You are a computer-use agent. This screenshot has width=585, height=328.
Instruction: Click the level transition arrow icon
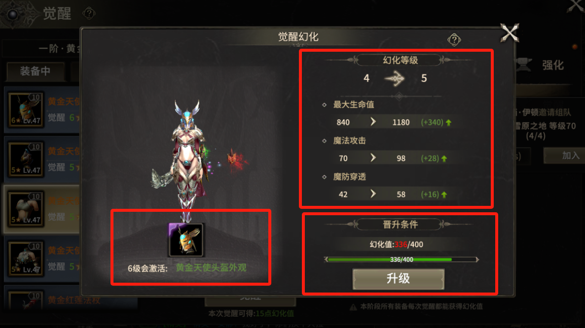pos(394,79)
